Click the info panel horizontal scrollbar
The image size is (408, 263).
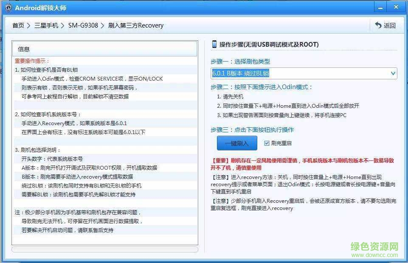[104, 249]
